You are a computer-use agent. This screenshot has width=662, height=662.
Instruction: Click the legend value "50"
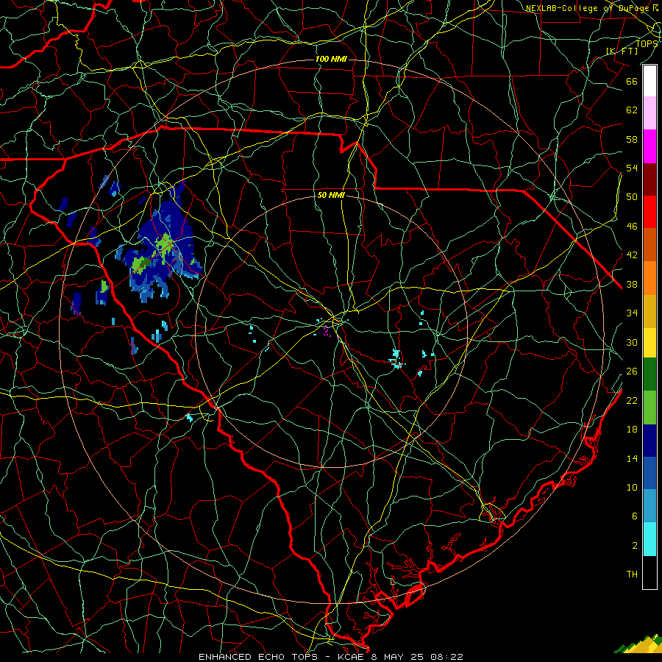pyautogui.click(x=632, y=196)
